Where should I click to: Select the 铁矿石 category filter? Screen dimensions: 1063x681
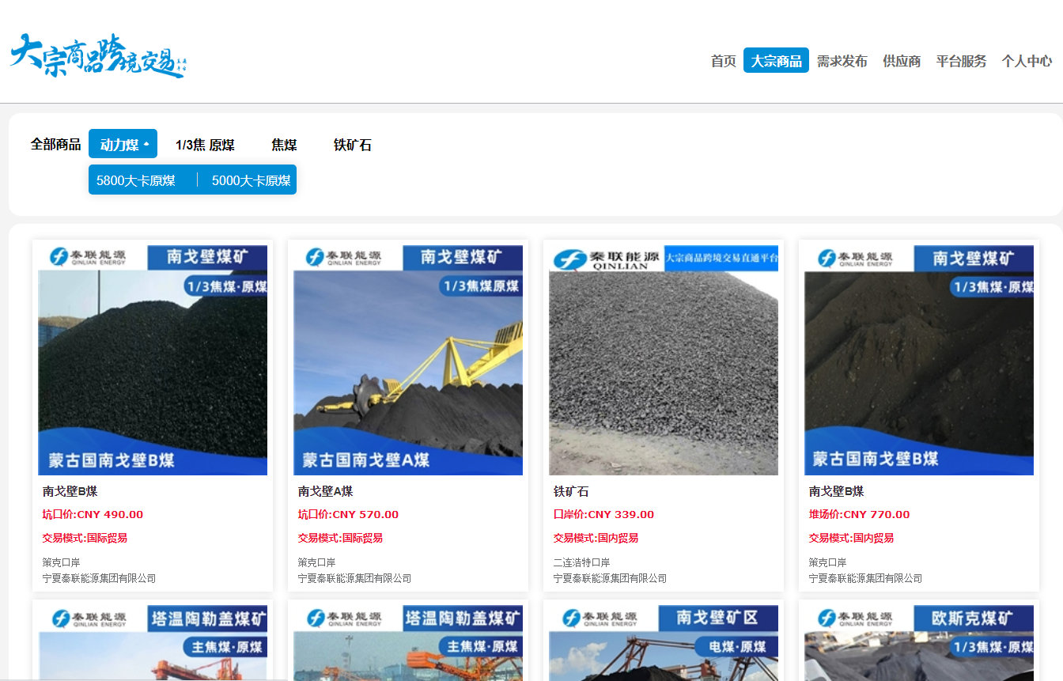352,145
